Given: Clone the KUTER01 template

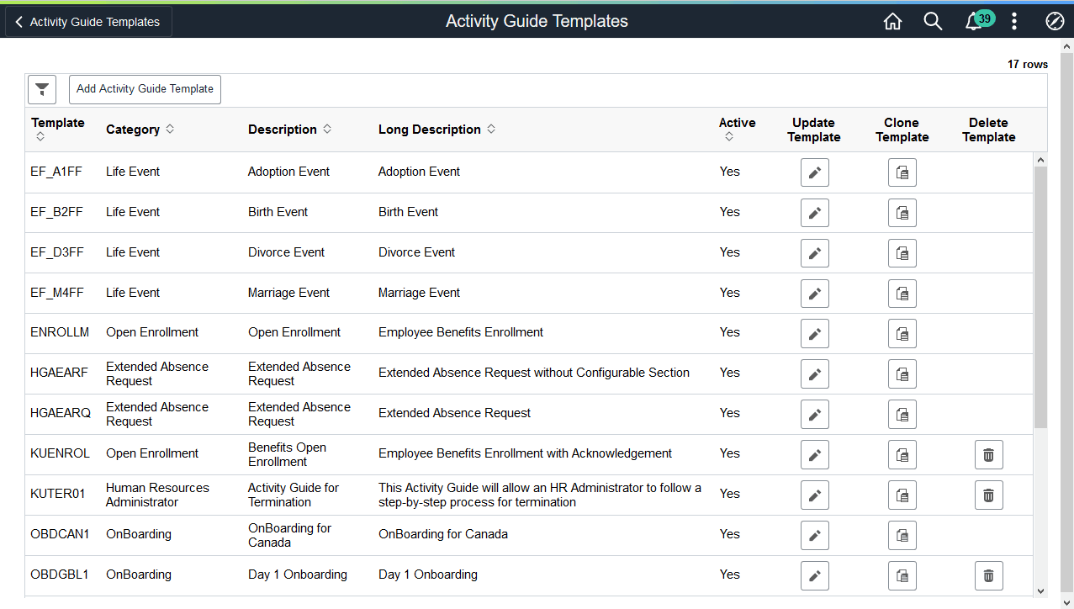Looking at the screenshot, I should click(x=902, y=495).
